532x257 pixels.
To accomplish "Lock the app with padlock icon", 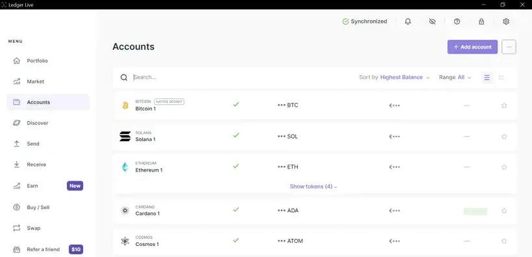I will 481,21.
